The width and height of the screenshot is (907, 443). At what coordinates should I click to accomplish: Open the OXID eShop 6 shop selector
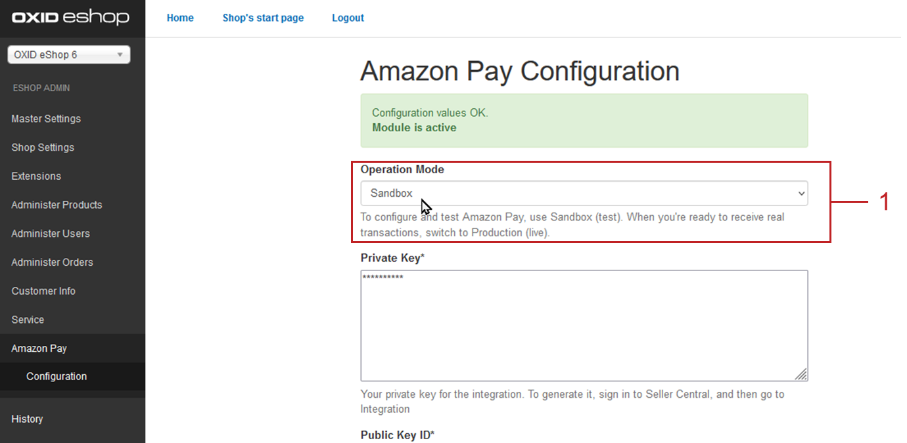(x=69, y=55)
